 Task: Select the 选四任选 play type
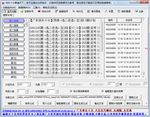(14, 49)
